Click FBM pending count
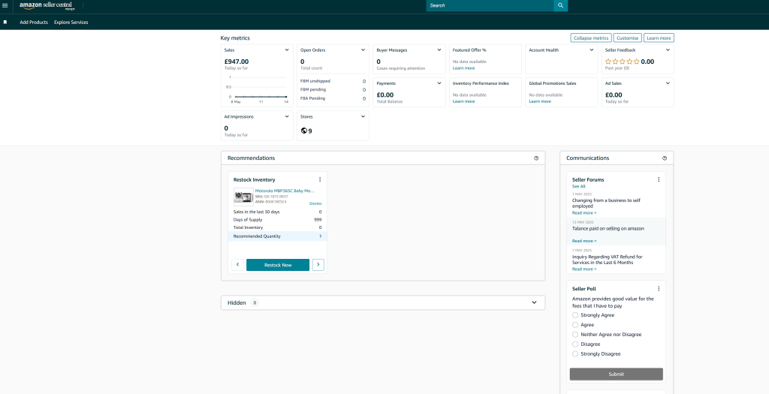Viewport: 769px width, 394px height. click(x=364, y=89)
